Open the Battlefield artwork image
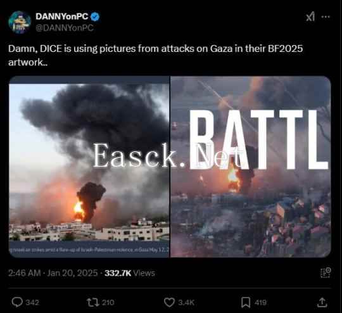Viewport: 342px width, 313px height. coord(251,167)
